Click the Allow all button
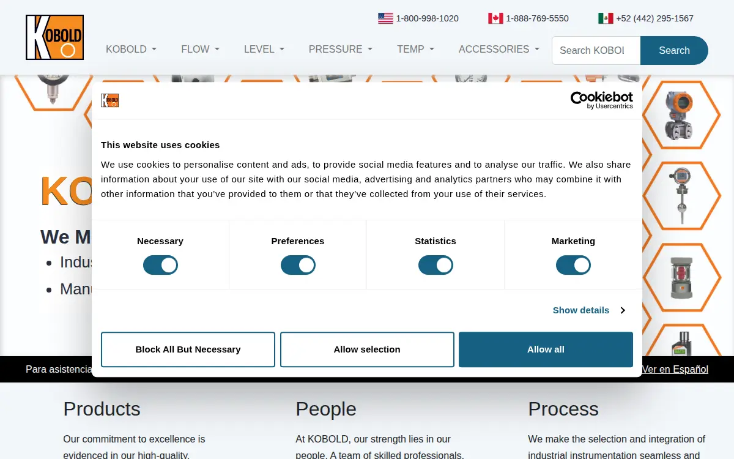Screen dimensions: 734x459 coord(546,349)
